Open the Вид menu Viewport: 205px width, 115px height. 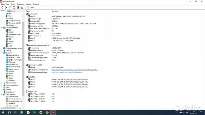[x=8, y=4]
